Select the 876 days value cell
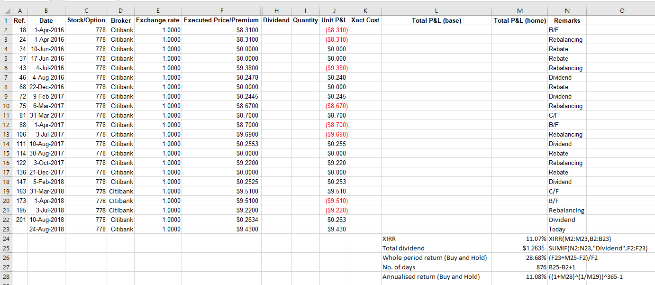This screenshot has width=655, height=285. [519, 267]
